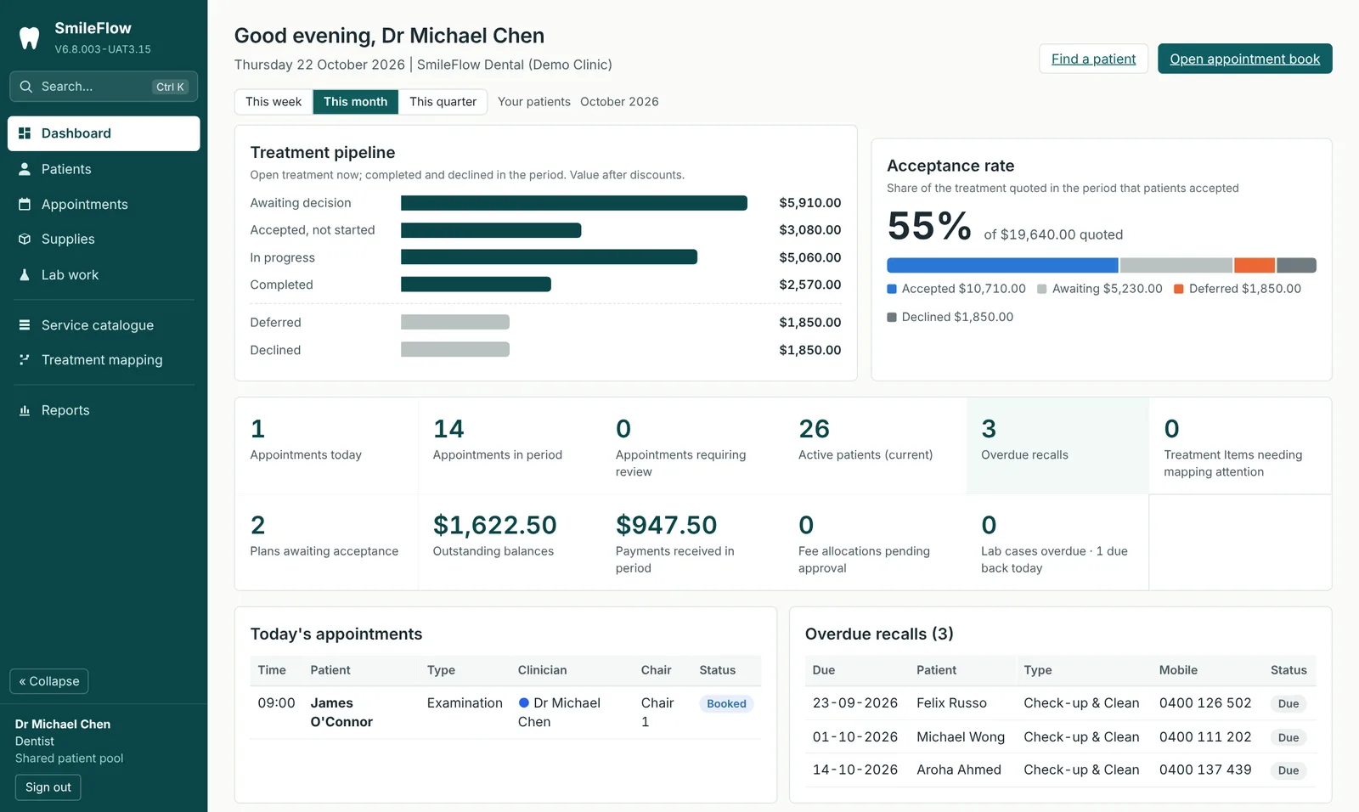1359x812 pixels.
Task: Open the Appointments today tile
Action: click(x=326, y=446)
